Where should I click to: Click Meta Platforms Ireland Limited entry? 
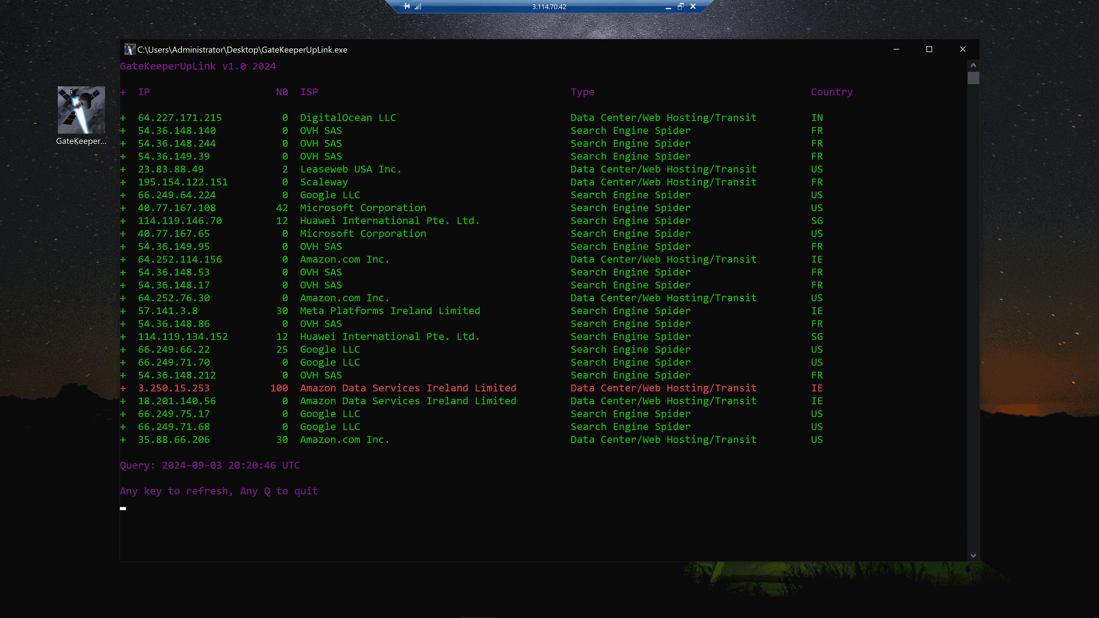[x=390, y=311]
